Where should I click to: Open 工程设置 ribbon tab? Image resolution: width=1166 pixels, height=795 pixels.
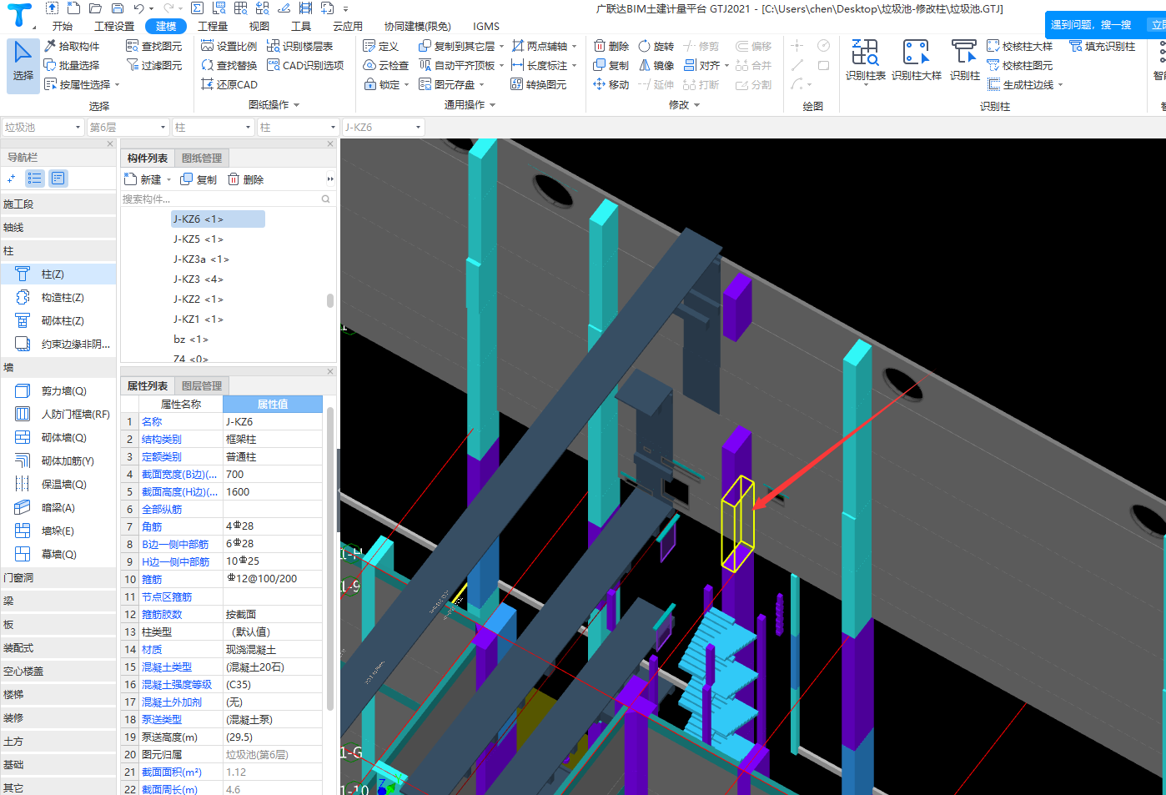[x=114, y=26]
